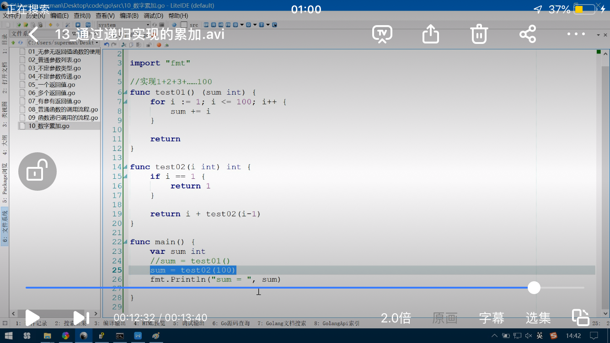Expand the B build dropdown arrow
This screenshot has height=343, width=610.
pos(242,25)
